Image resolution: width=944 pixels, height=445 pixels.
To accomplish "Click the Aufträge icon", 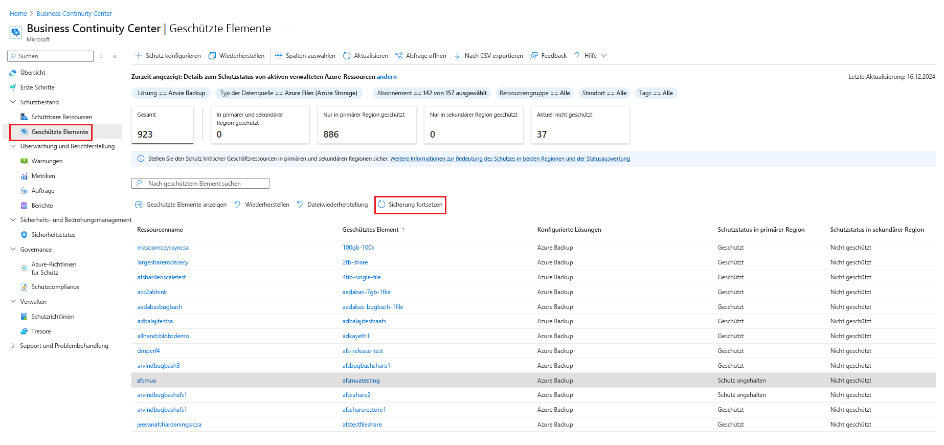I will pyautogui.click(x=24, y=191).
